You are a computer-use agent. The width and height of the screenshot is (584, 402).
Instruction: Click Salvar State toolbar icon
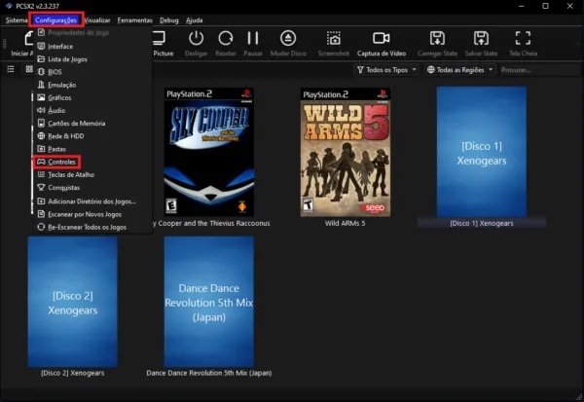pyautogui.click(x=481, y=38)
